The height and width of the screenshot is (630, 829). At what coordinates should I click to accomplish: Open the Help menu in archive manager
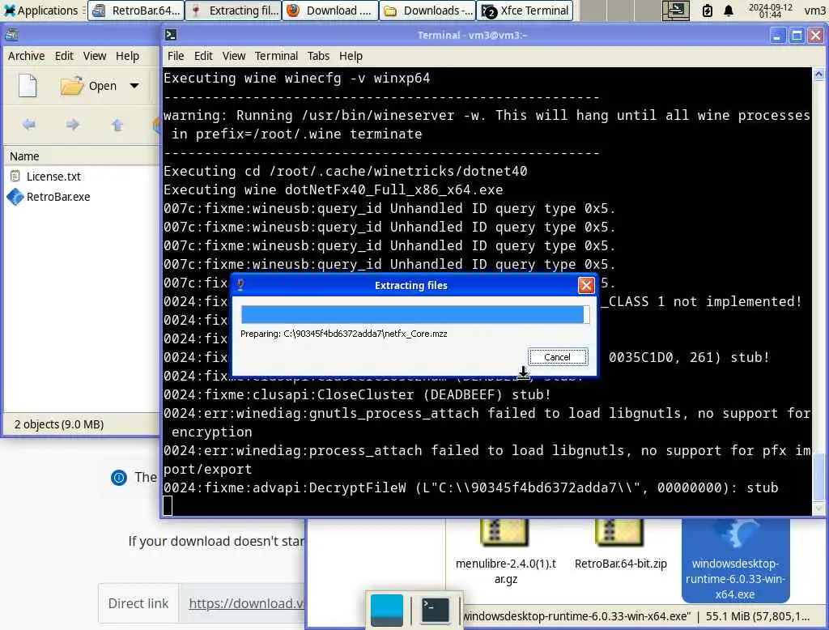click(x=127, y=56)
